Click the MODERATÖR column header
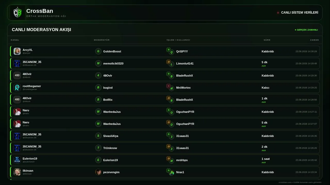 102,40
